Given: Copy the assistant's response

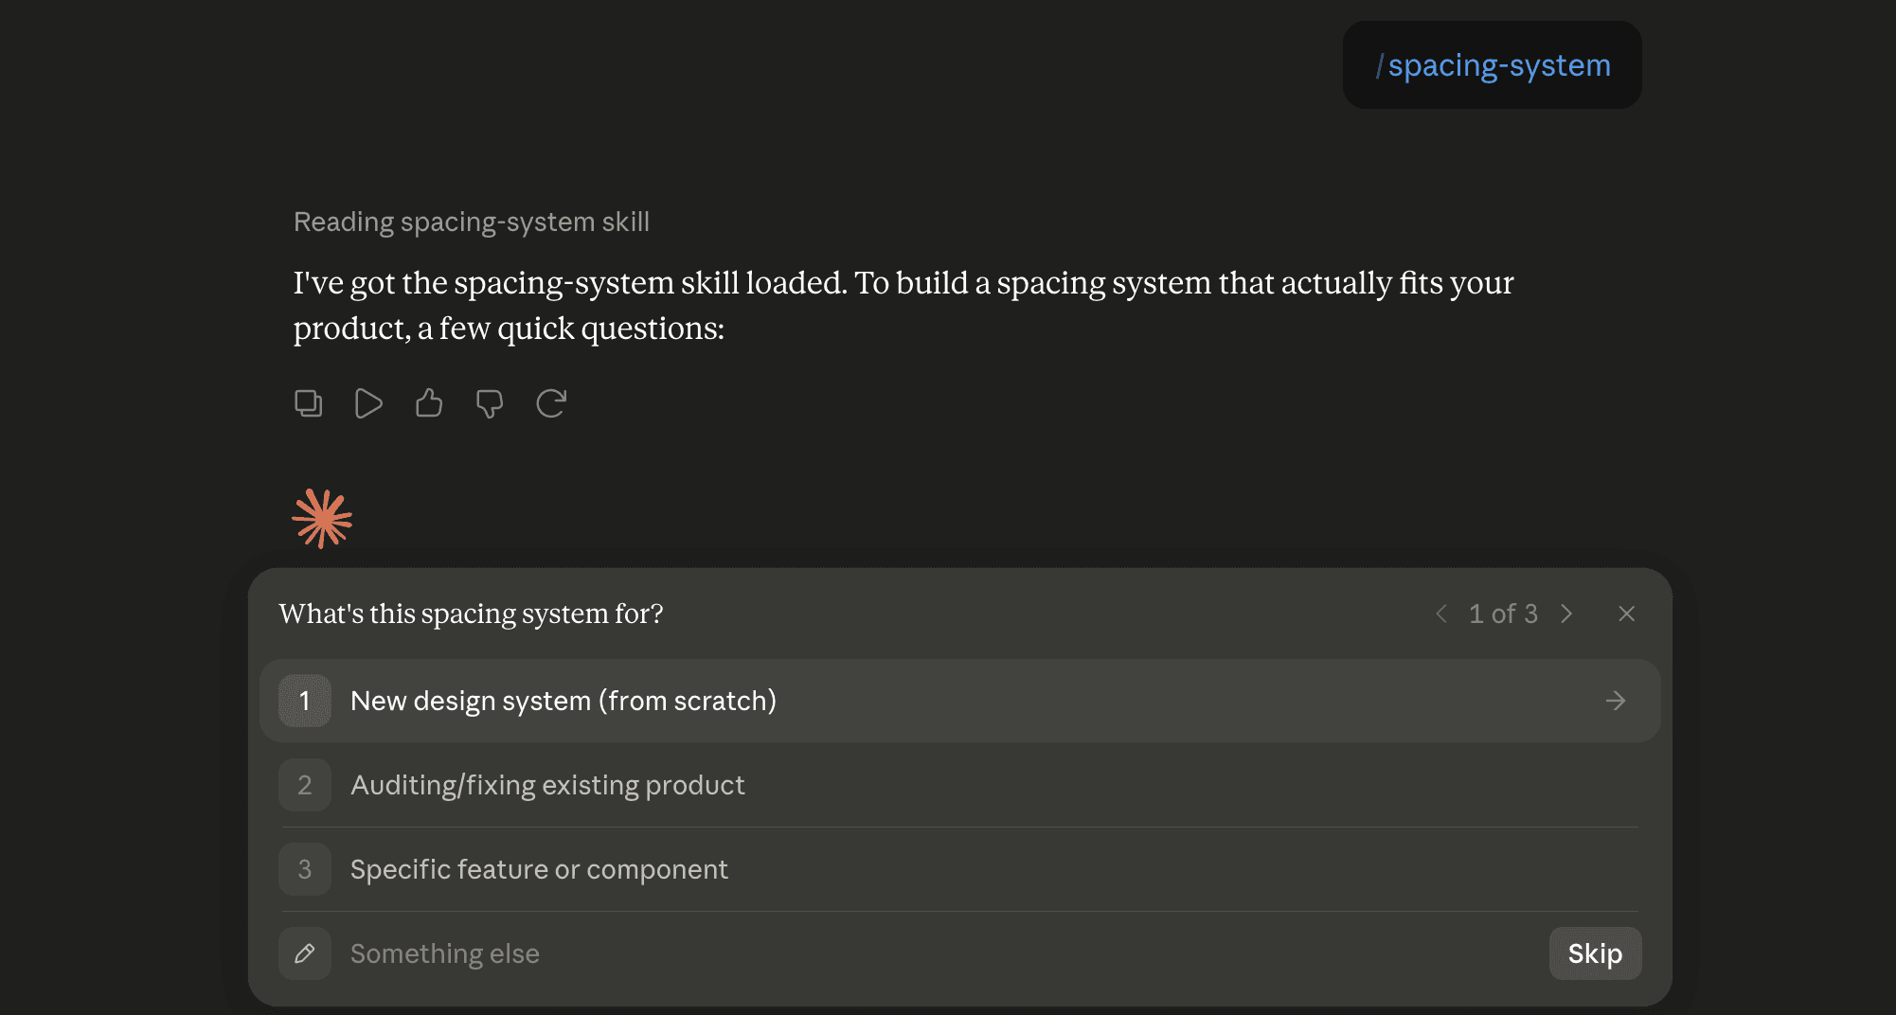Looking at the screenshot, I should tap(308, 403).
